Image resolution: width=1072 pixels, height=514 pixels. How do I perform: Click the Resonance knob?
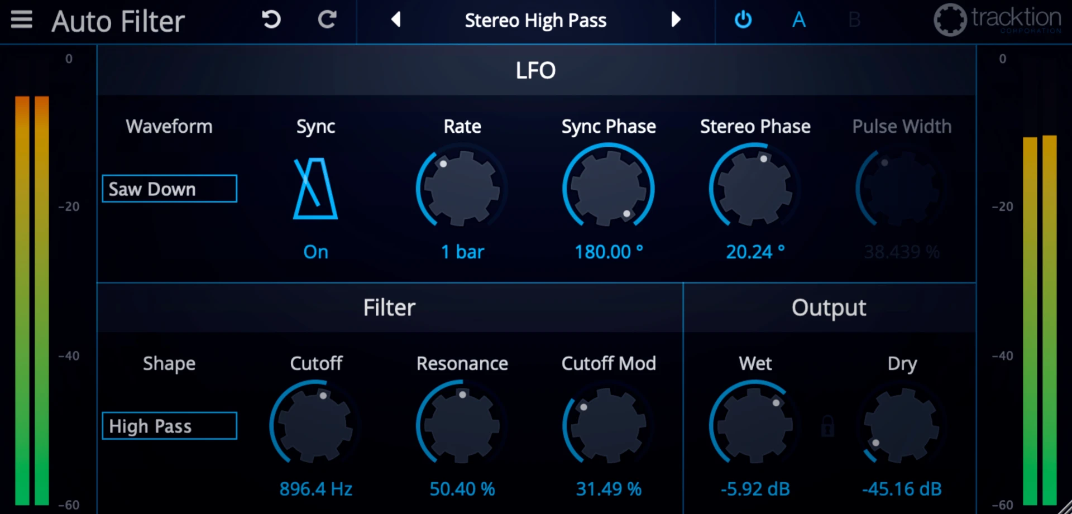tap(462, 425)
